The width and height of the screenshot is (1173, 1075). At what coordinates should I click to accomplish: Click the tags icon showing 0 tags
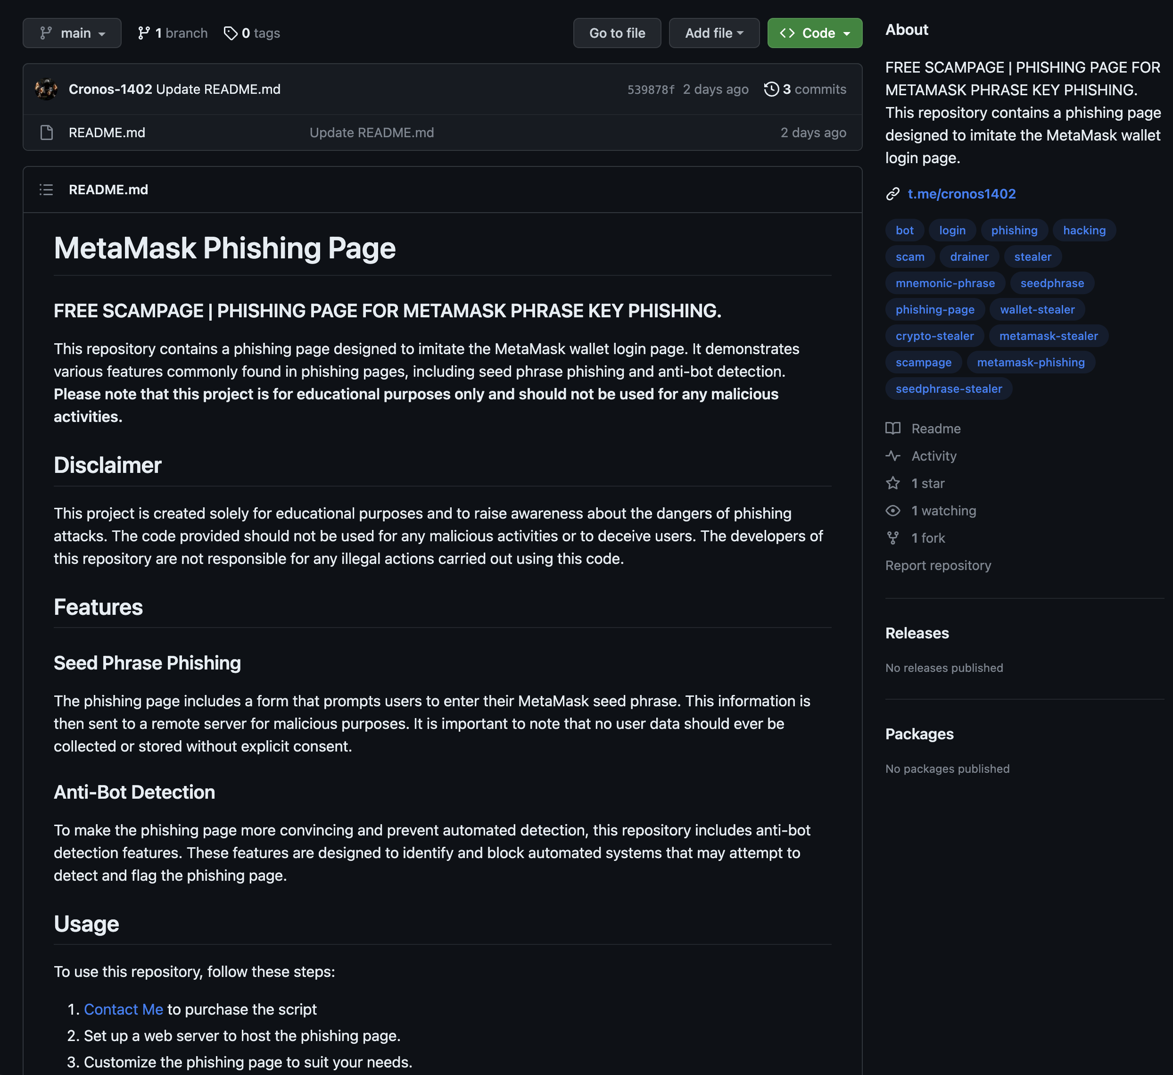point(231,33)
